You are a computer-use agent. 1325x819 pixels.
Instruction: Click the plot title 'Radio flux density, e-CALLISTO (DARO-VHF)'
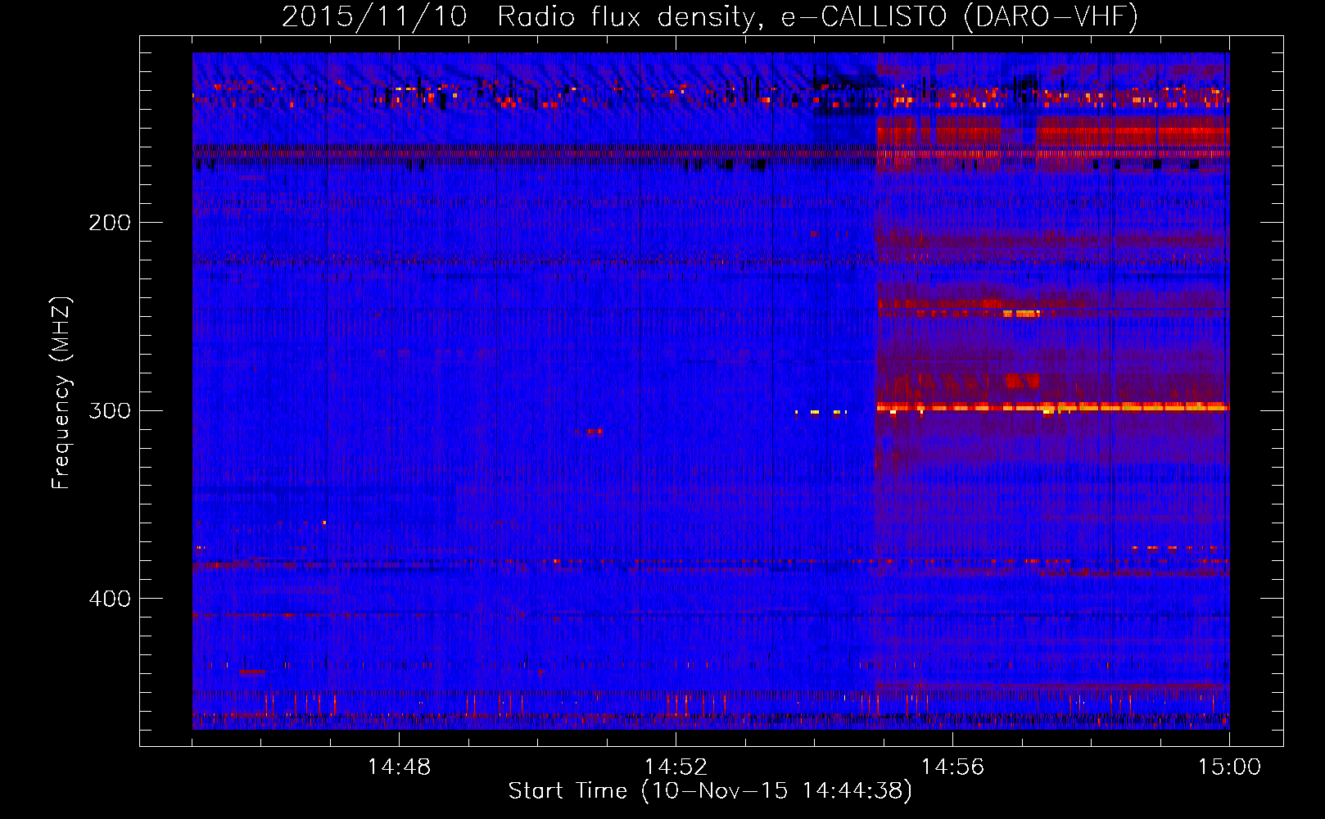[x=817, y=16]
